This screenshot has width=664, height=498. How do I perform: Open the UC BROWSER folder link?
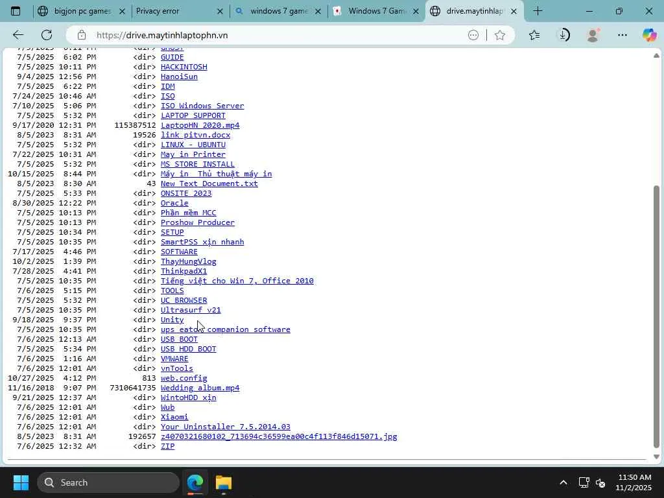pos(184,301)
